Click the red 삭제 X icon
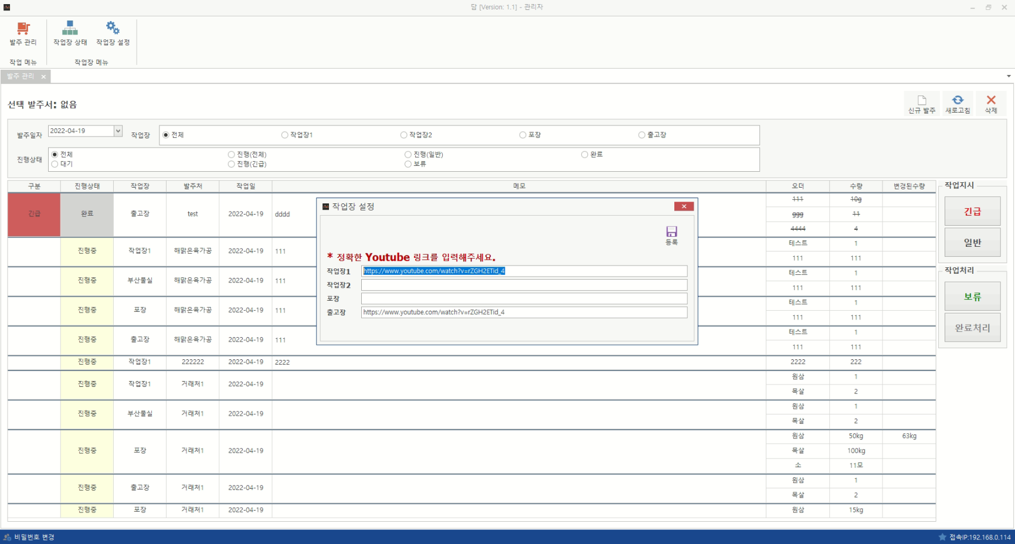Screen dimensions: 1015x544 (991, 101)
